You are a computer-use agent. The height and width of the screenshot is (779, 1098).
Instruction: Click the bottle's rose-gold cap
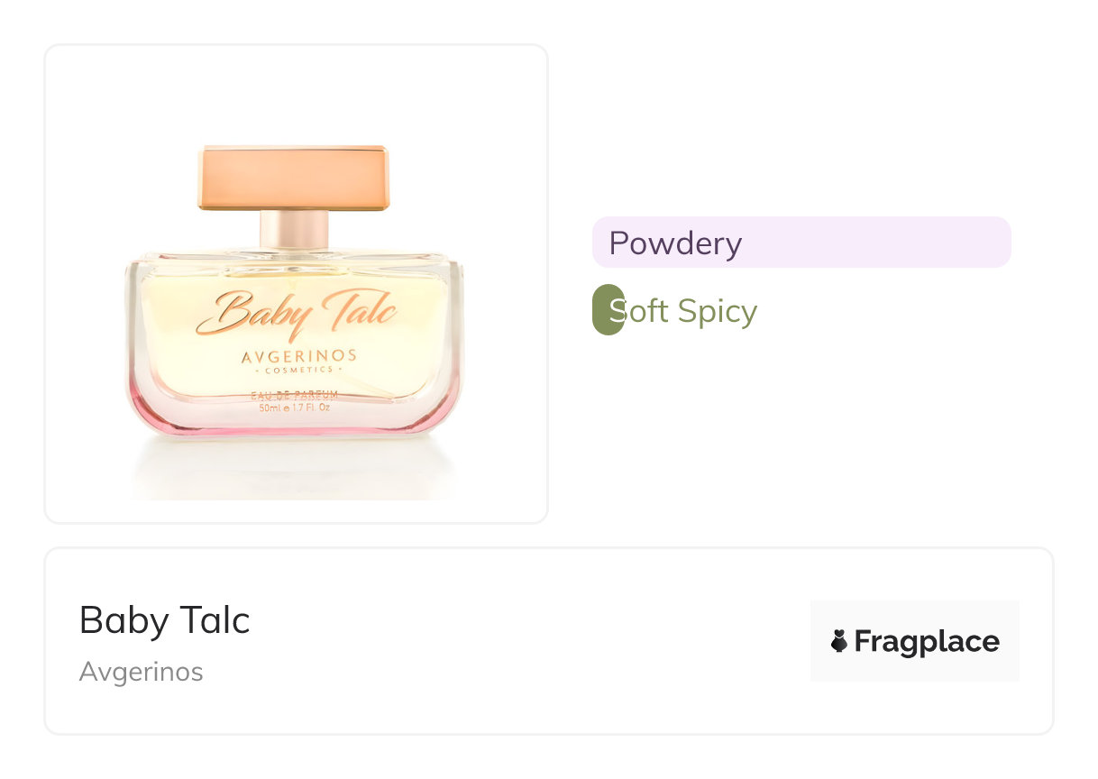[294, 178]
